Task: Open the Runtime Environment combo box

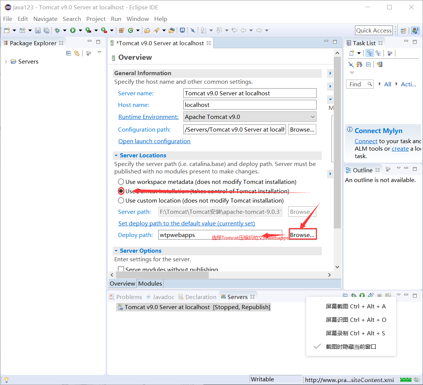Action: pos(249,117)
